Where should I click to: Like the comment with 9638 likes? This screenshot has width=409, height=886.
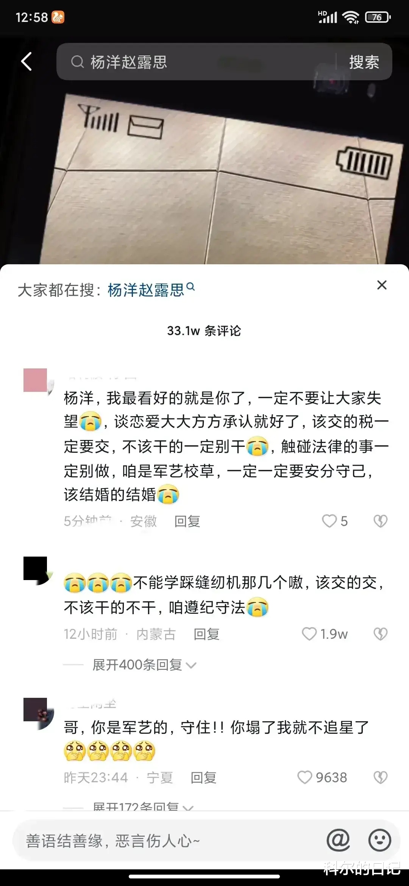point(304,777)
